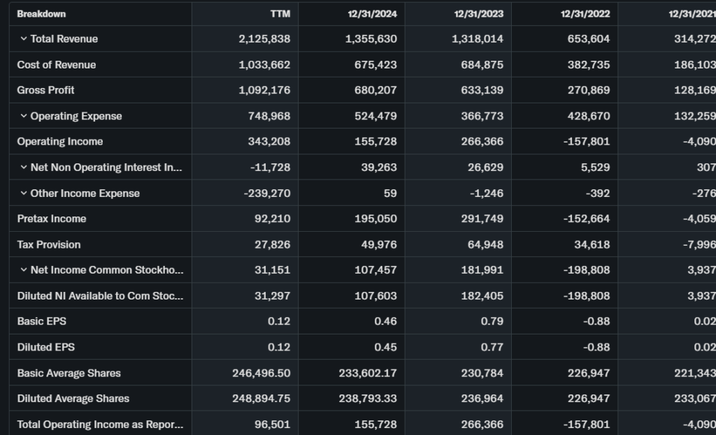Expand the Operating Expense row chevron
Screen dimensions: 716x435
tap(24, 117)
